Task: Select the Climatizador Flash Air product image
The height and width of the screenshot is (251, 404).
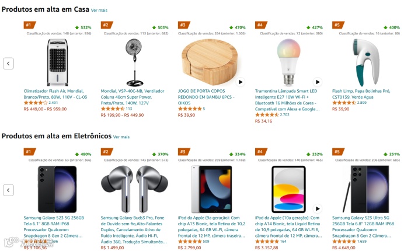Action: 57,62
